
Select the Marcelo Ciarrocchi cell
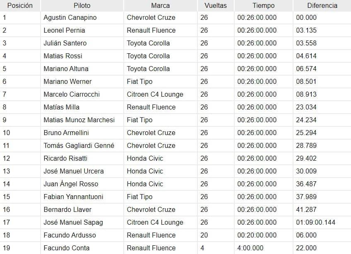click(x=72, y=94)
